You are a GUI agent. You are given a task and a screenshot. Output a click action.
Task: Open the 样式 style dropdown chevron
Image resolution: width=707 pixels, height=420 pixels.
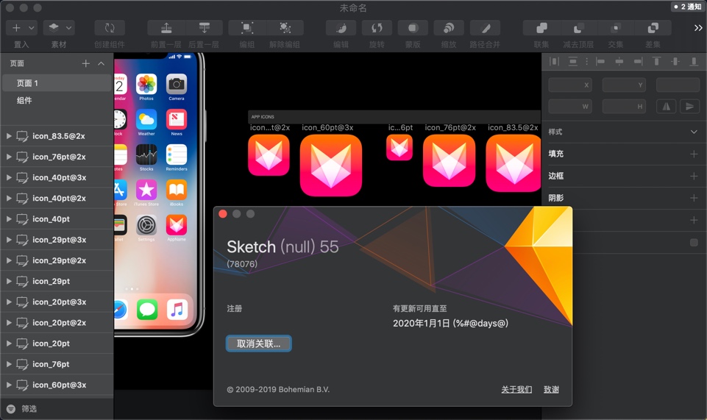coord(694,132)
